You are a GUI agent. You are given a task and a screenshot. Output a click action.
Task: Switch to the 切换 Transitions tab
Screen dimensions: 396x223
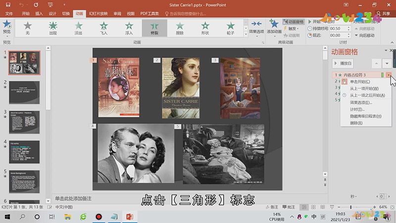66,14
